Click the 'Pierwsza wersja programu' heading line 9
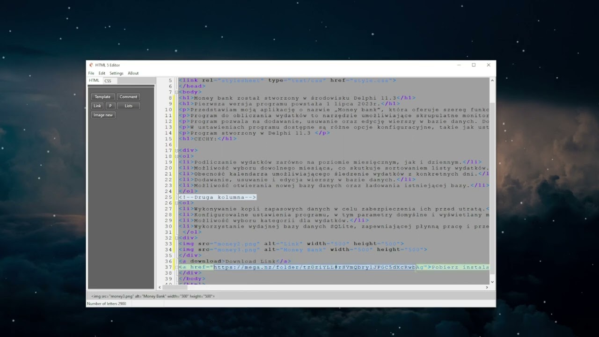 coord(289,104)
